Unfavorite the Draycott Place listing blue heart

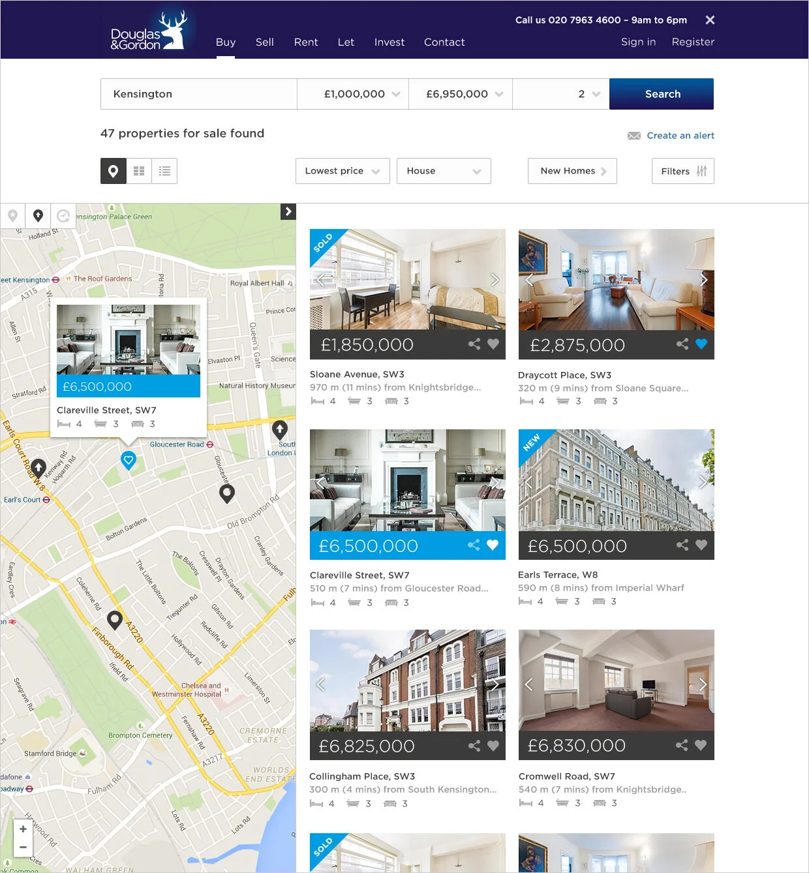(701, 344)
